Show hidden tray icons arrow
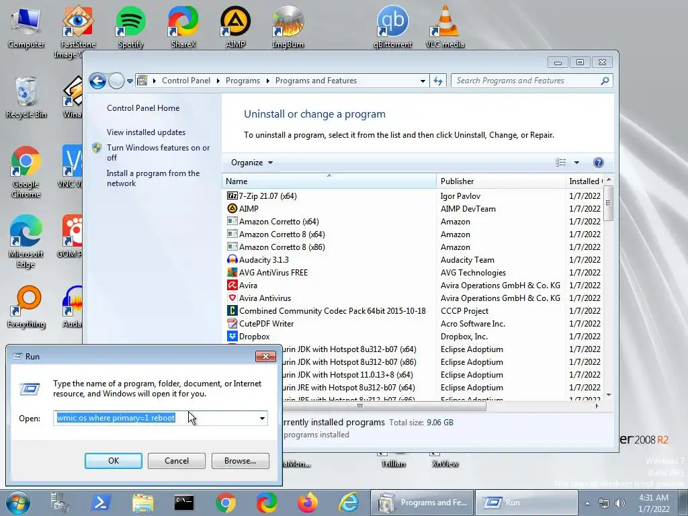The image size is (688, 516). point(587,503)
